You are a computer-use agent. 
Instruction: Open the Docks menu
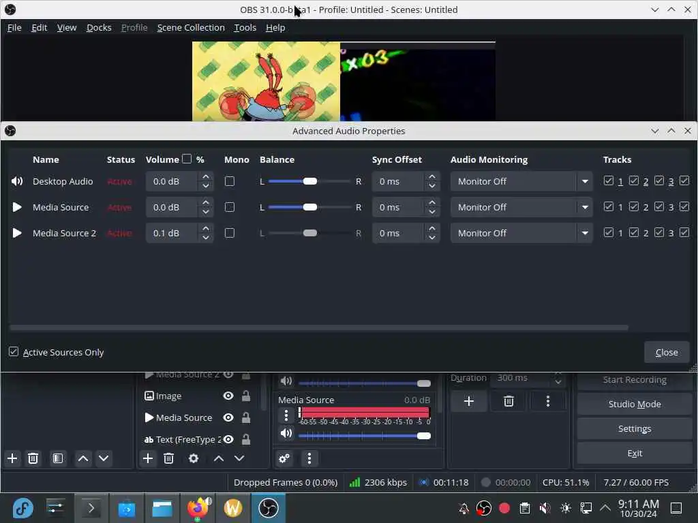[x=99, y=27]
